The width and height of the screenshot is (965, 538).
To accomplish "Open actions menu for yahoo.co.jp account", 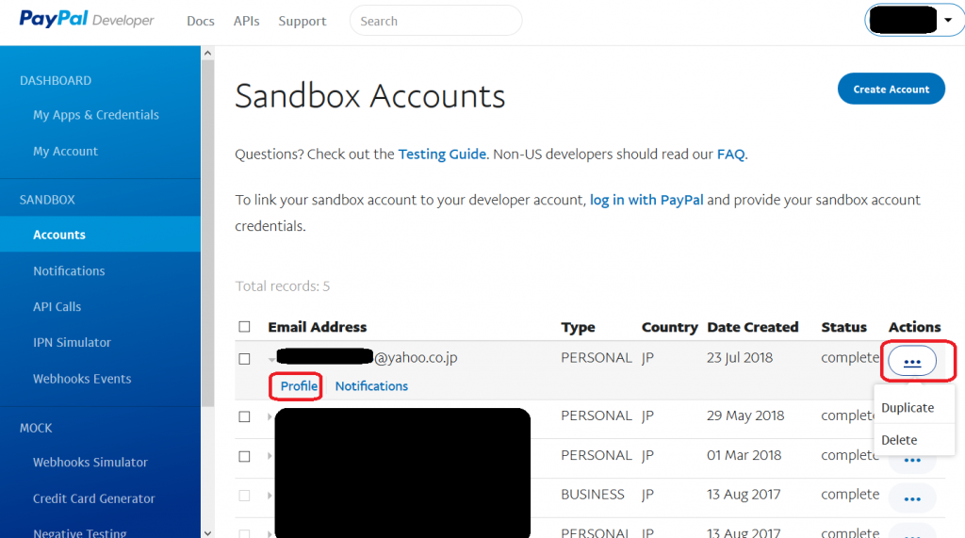I will 911,361.
